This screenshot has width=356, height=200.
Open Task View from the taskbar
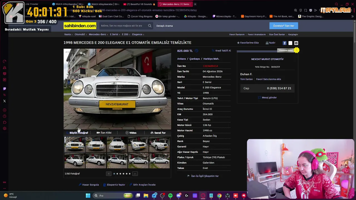point(138,196)
